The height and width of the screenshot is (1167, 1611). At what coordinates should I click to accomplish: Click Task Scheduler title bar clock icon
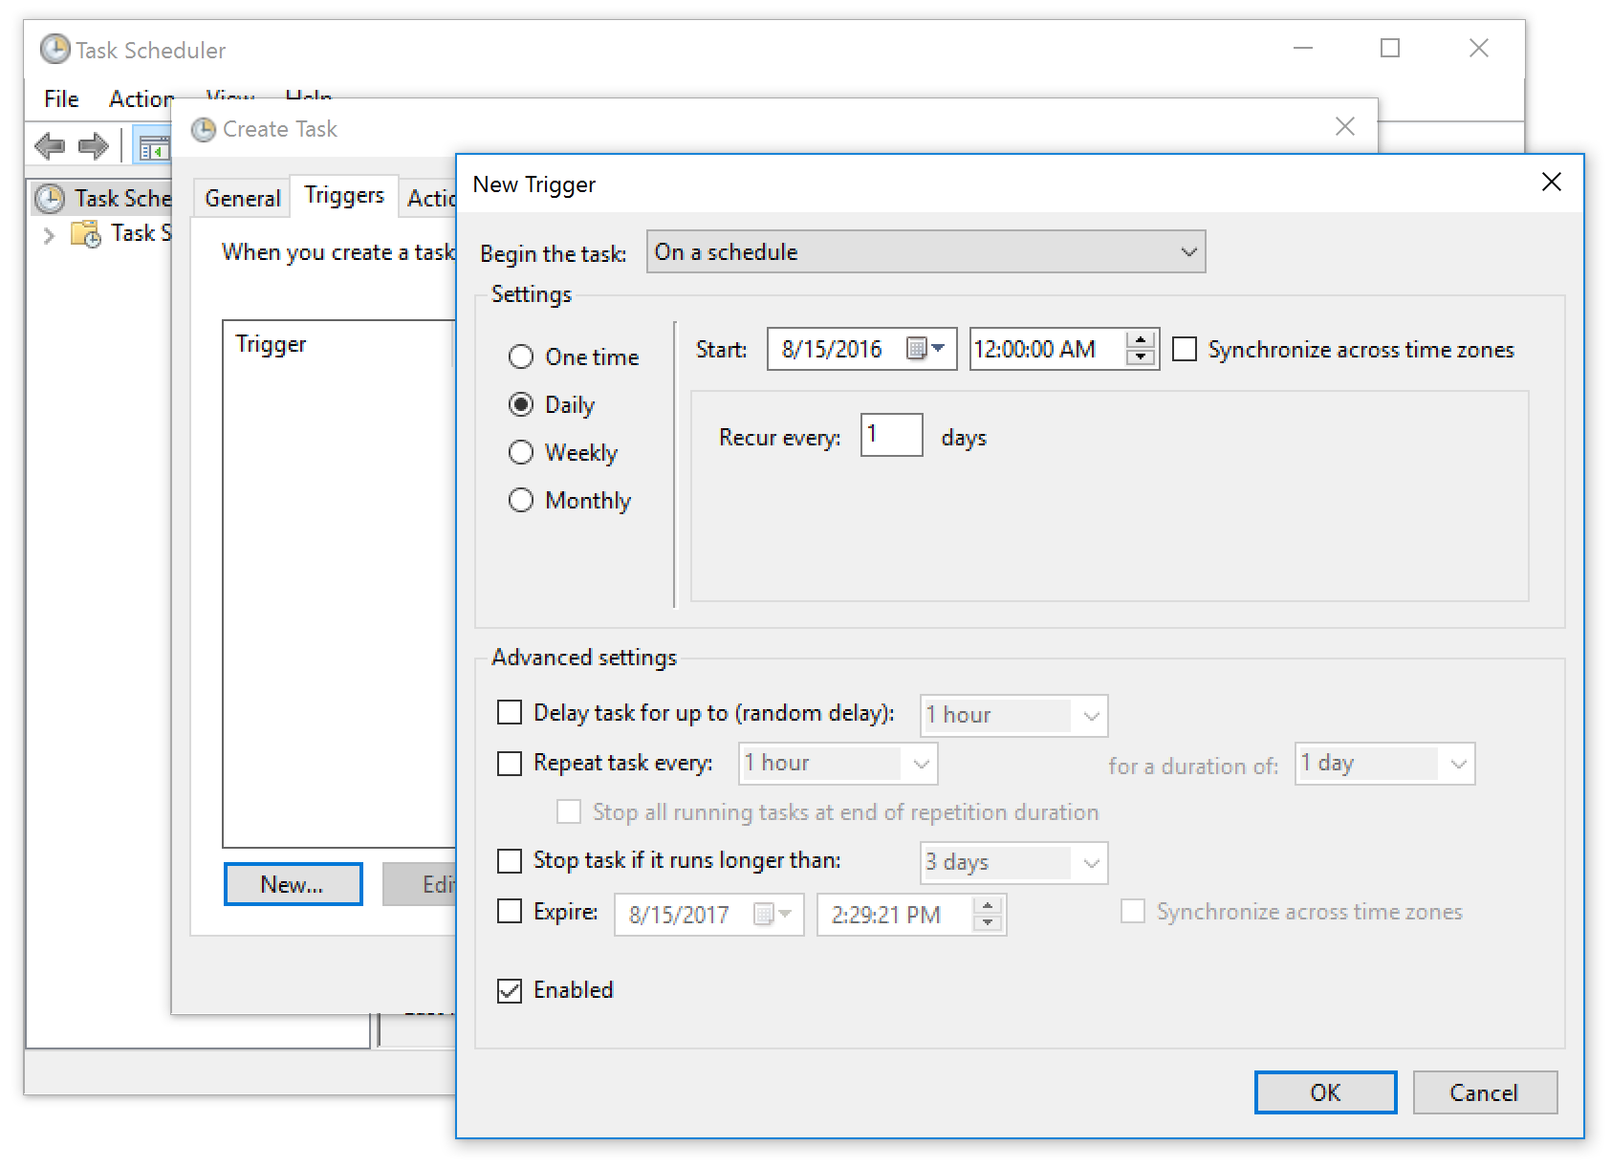pos(55,49)
